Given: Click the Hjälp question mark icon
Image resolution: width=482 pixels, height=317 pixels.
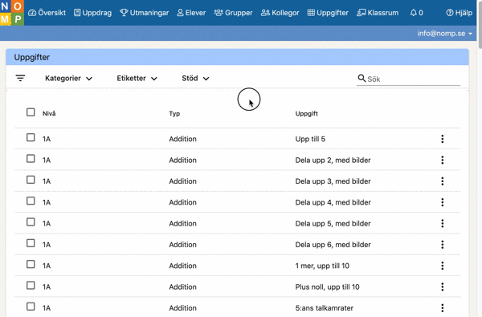Looking at the screenshot, I should [x=450, y=13].
